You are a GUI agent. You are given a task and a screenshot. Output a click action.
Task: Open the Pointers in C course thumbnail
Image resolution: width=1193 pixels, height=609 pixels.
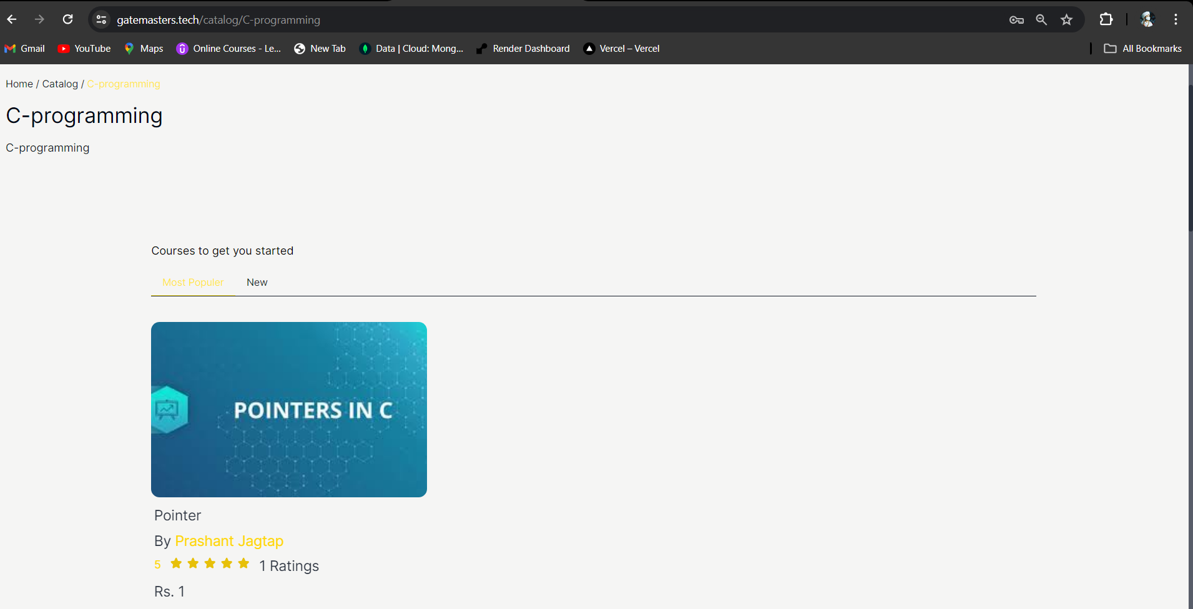pyautogui.click(x=288, y=409)
